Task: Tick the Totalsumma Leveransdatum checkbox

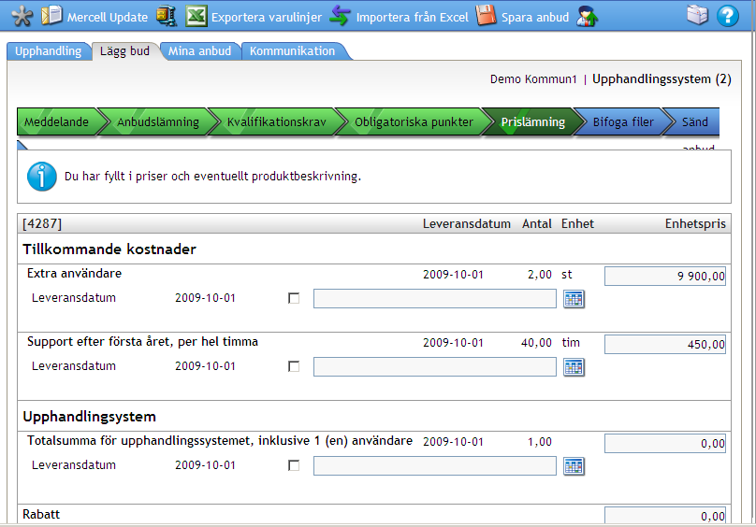Action: pos(294,465)
